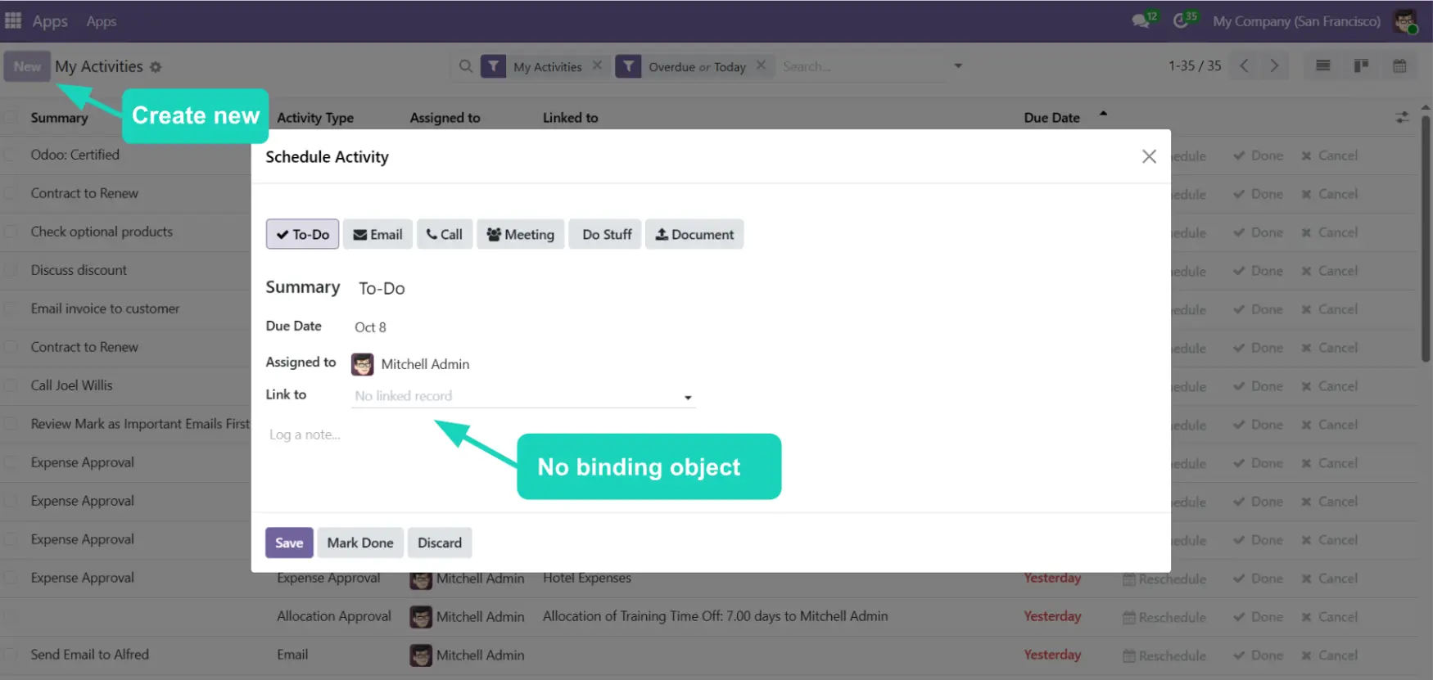Select the To-Do activity type
Screen dimensions: 1433x680
[302, 235]
